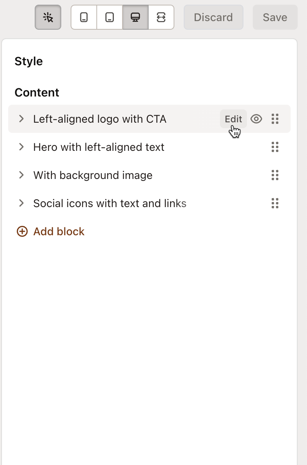
Task: Expand the With background image block
Action: 21,175
